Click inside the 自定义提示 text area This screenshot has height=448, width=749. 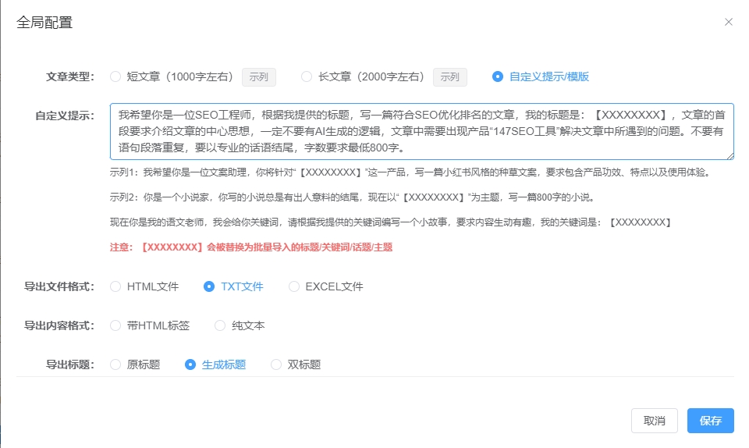tap(422, 131)
